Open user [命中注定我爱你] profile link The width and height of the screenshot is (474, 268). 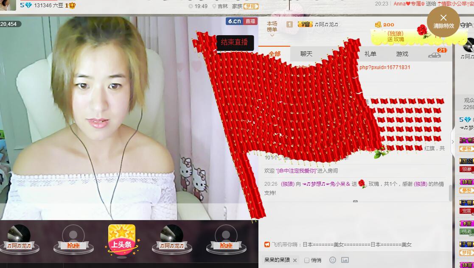296,171
